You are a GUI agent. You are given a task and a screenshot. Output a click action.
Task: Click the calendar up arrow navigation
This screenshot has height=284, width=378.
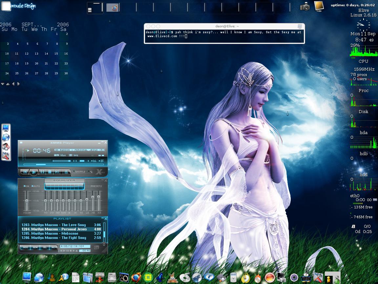click(8, 84)
